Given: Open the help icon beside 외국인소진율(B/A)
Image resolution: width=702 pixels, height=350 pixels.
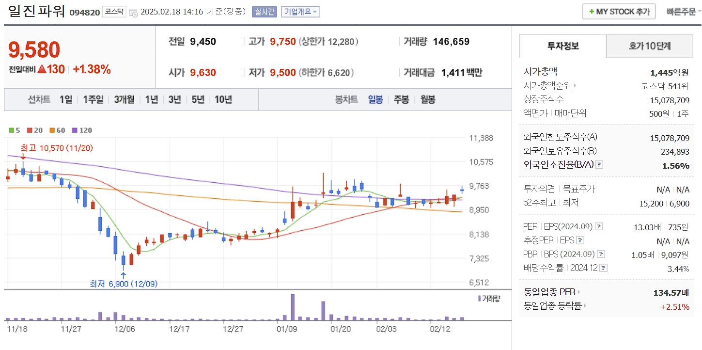Looking at the screenshot, I should (x=599, y=164).
